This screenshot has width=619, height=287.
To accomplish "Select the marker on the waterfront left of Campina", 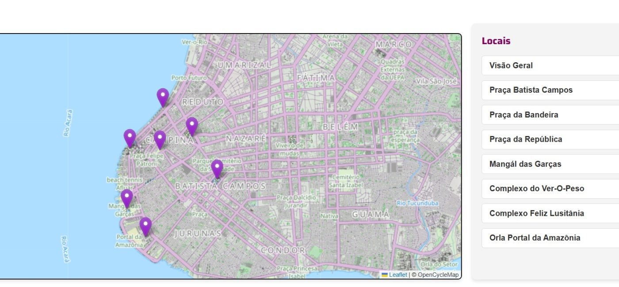I will (130, 137).
